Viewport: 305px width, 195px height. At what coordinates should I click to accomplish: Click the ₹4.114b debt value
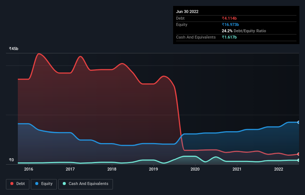[229, 18]
